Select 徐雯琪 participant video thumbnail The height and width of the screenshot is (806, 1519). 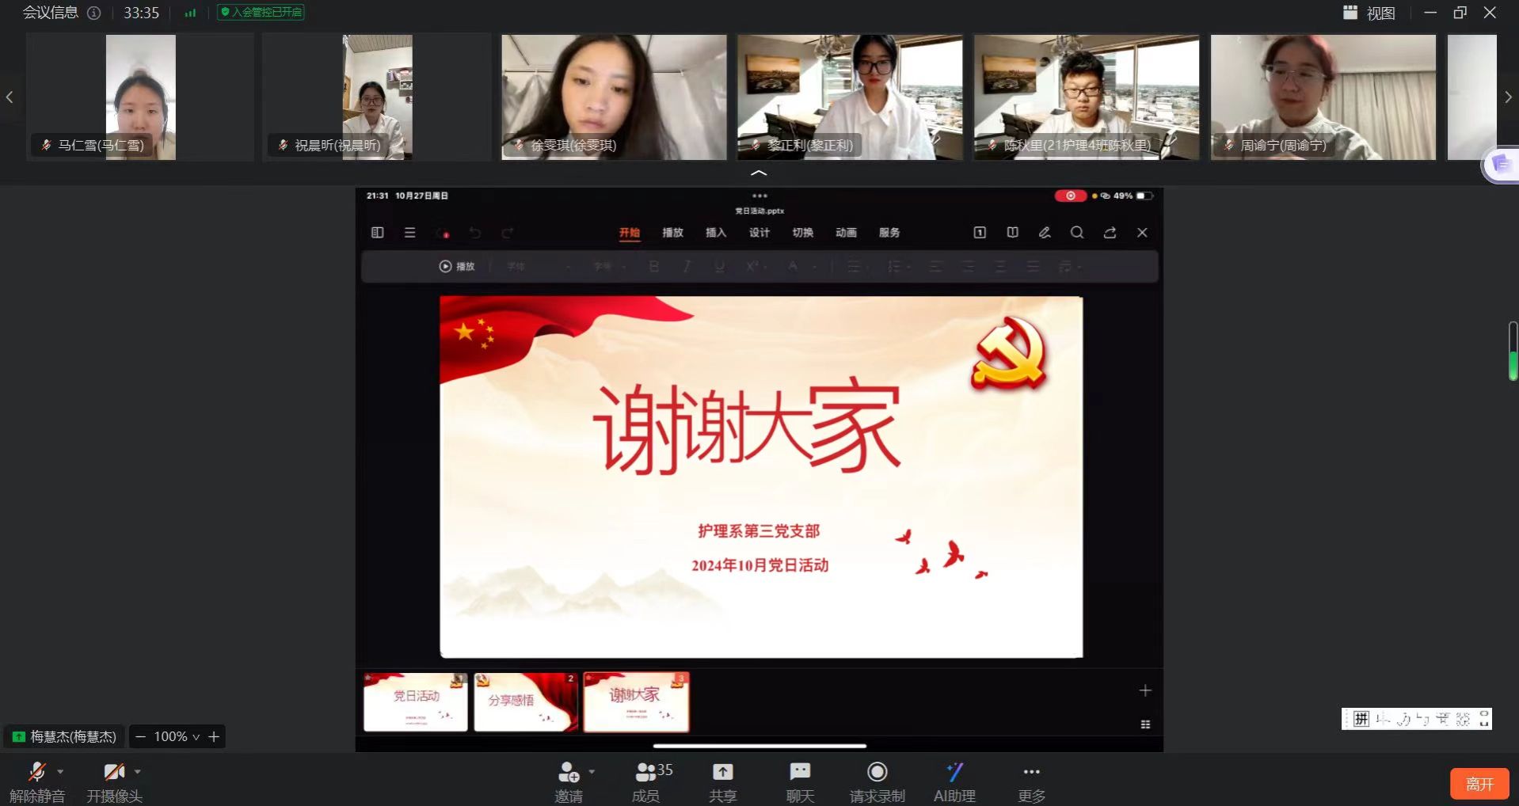pos(614,97)
